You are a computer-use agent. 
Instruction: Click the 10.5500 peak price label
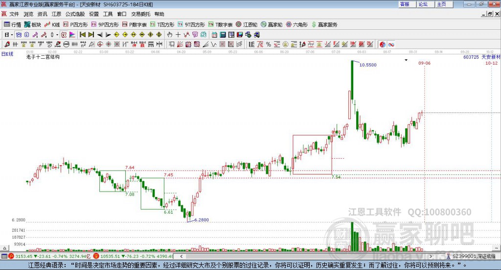coord(368,65)
